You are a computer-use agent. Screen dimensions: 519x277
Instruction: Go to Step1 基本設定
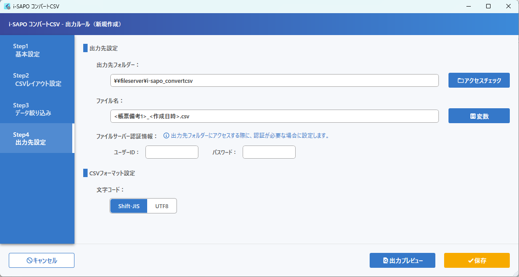[37, 50]
